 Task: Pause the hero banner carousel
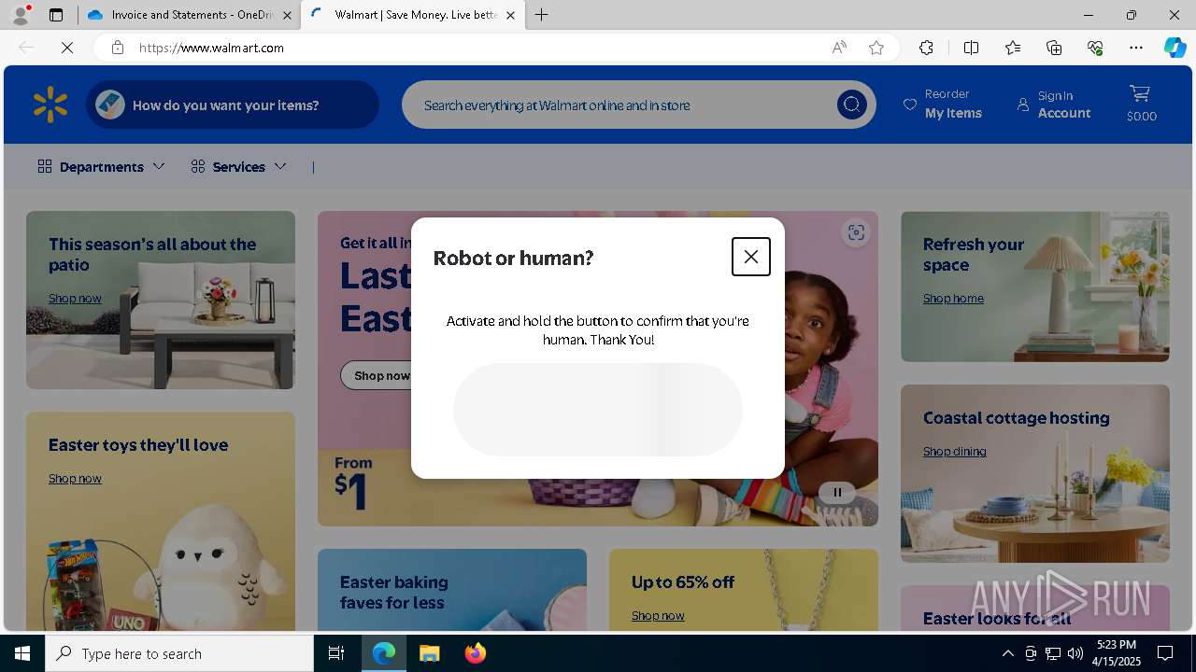pos(837,492)
